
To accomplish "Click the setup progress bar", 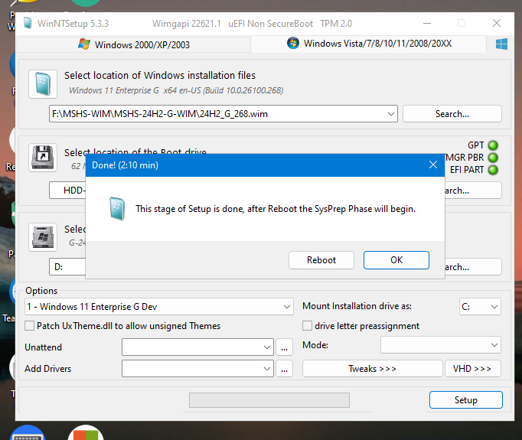I will point(269,400).
